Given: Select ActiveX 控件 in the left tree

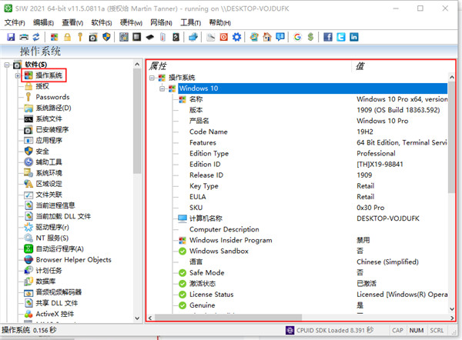Looking at the screenshot, I should click(x=55, y=314).
